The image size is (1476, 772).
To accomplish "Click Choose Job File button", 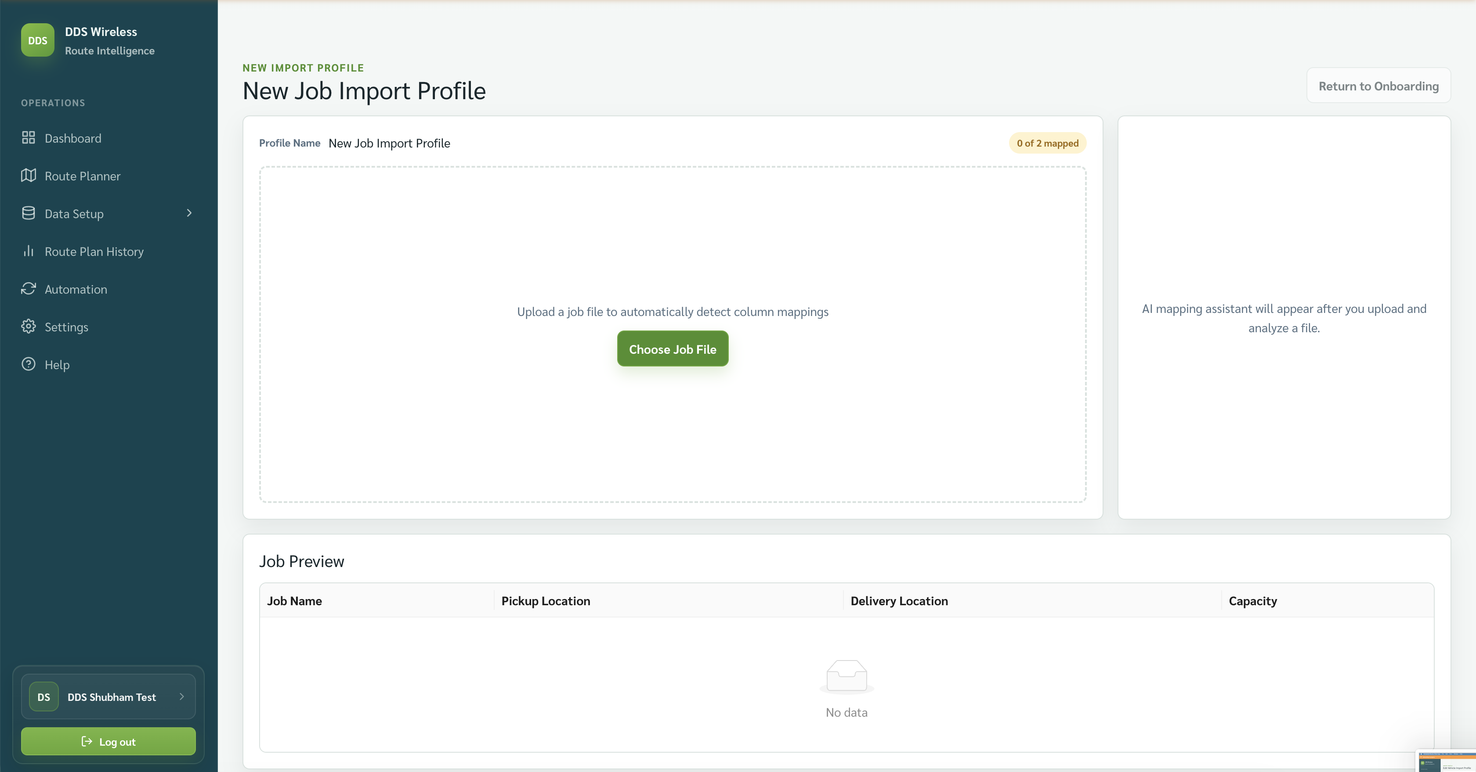I will click(673, 348).
